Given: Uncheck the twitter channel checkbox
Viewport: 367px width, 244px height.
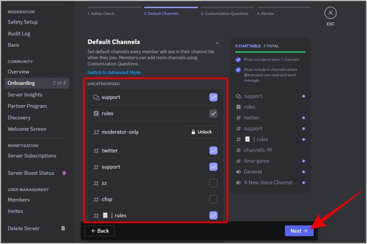Looking at the screenshot, I should tap(213, 150).
